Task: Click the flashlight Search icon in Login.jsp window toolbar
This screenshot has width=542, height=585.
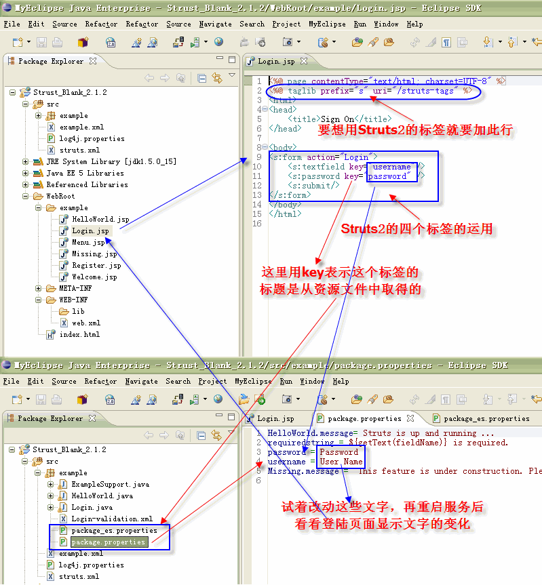Action: pyautogui.click(x=373, y=42)
